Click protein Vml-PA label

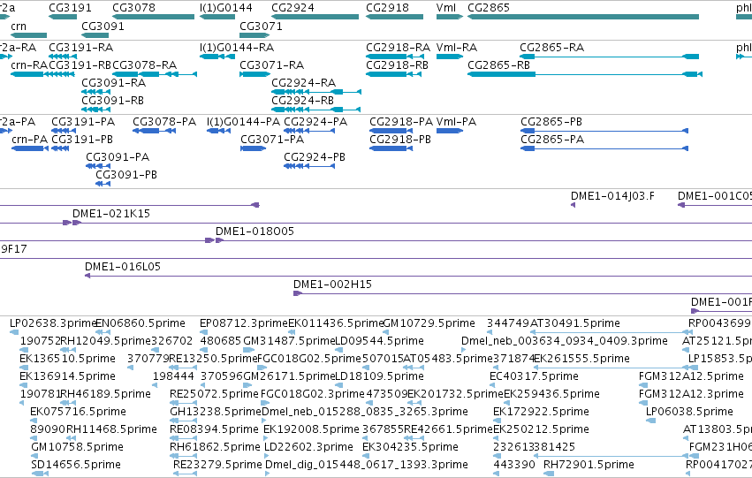tap(456, 122)
